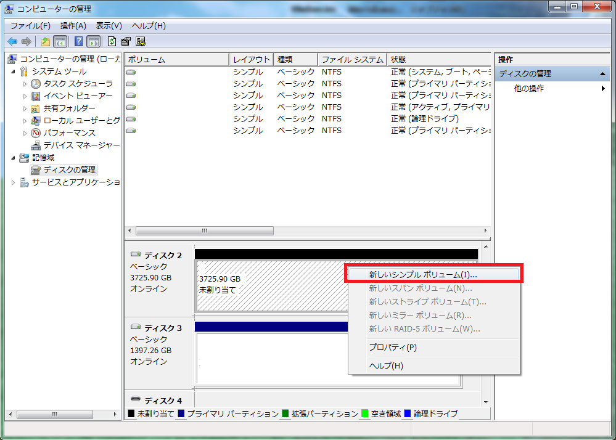This screenshot has height=440, width=616.
Task: Choose 新しいシンプル ボリューム(I)... from context menu
Action: 433,275
